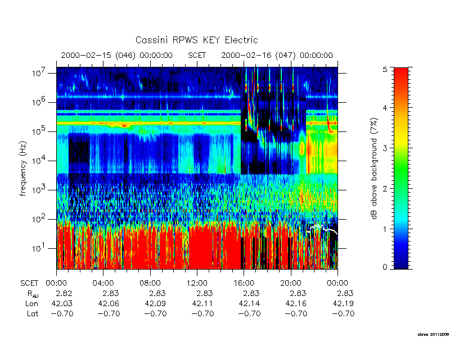Select the end date label "2000-02-16 (047) 00:00:00"
The width and height of the screenshot is (450, 337).
(277, 55)
